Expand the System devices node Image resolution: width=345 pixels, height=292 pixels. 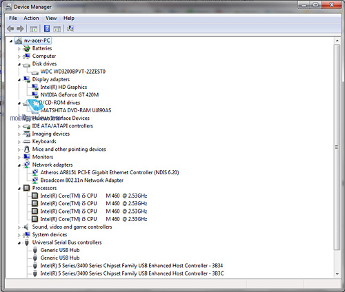tap(19, 235)
